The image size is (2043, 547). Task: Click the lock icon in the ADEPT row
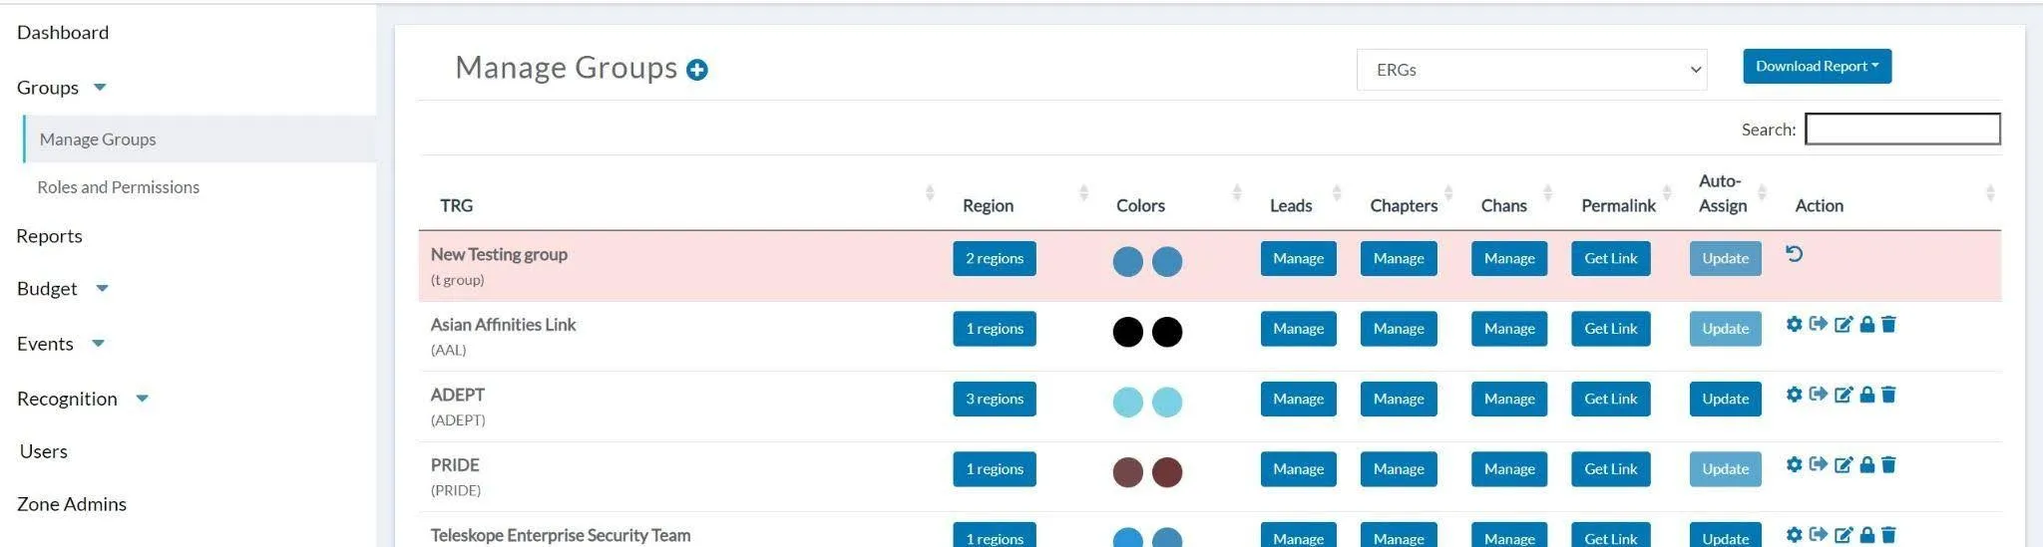[1866, 395]
